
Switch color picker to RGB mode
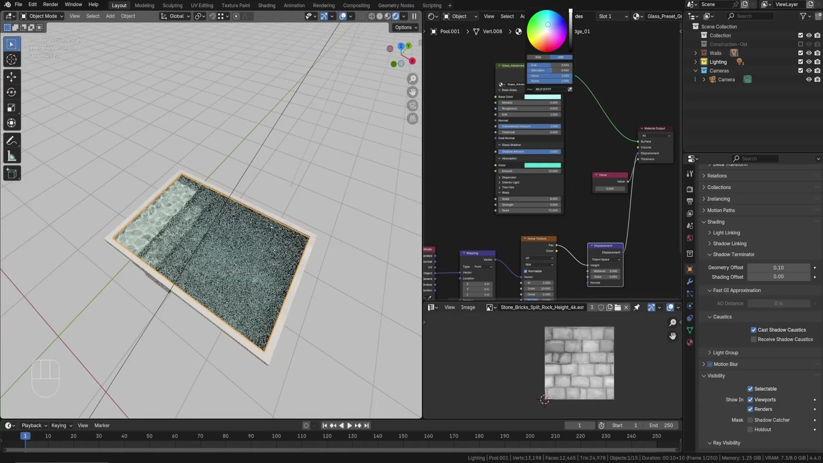pos(538,57)
